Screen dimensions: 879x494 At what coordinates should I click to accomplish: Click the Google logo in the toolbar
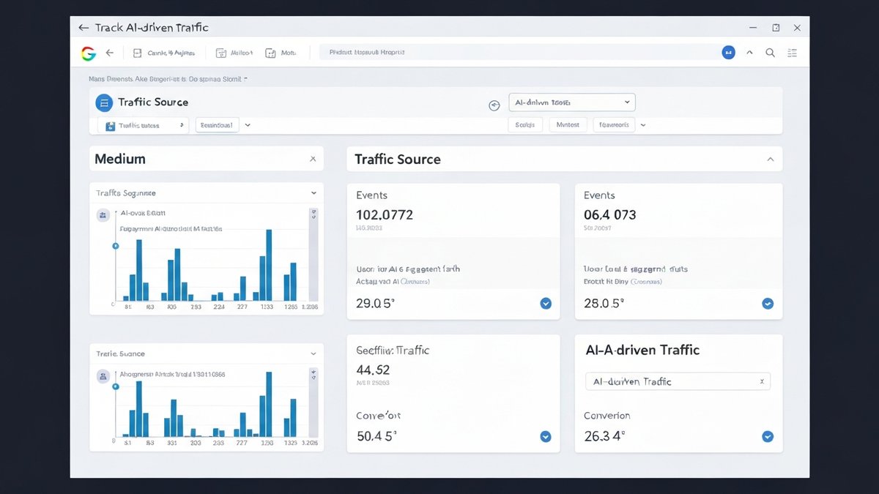click(x=89, y=53)
